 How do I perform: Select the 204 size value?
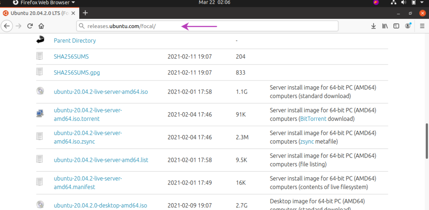point(240,57)
